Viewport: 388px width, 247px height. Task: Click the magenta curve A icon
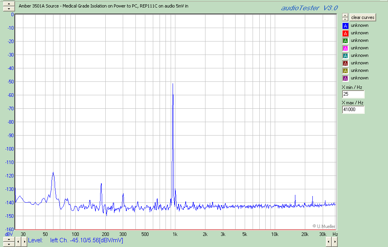coord(345,48)
